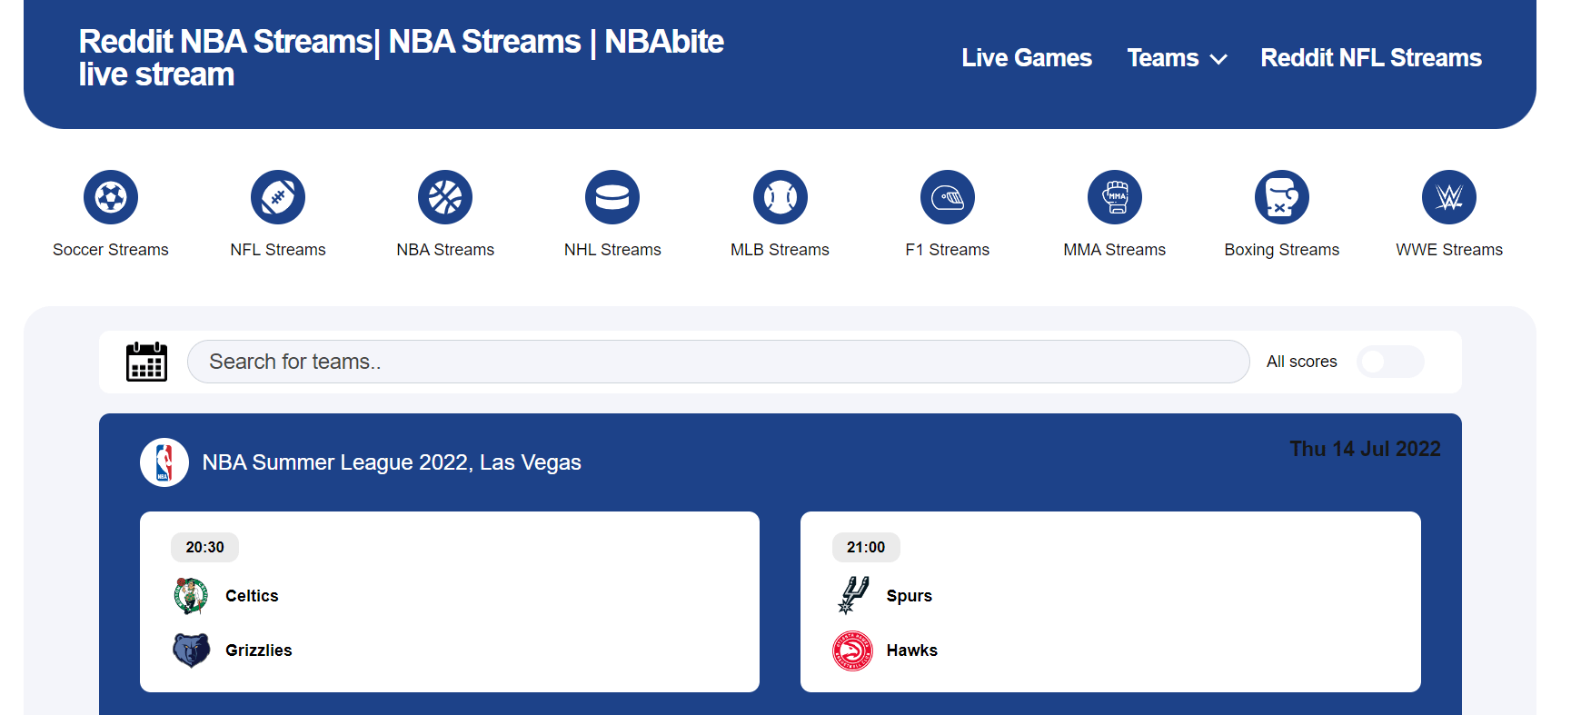Screen dimensions: 1591x715
Task: Click the Thu 14 Jul 2022 date
Action: pos(1365,449)
